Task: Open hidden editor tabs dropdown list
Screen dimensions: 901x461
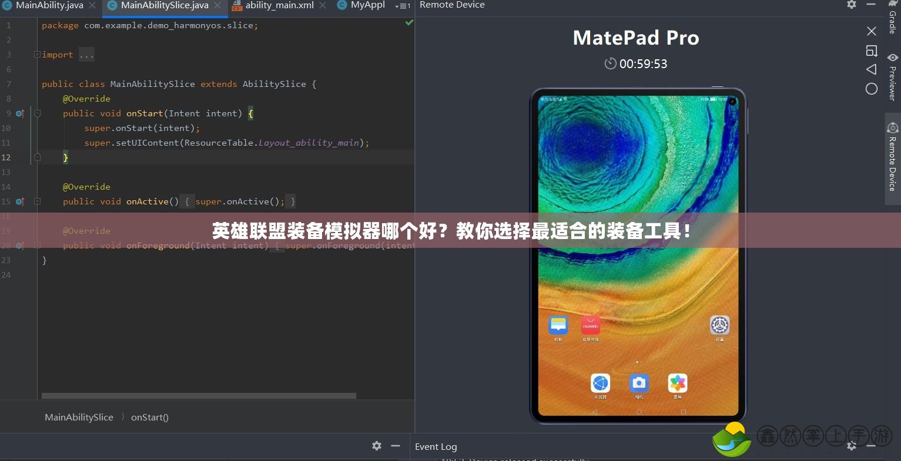Action: click(x=403, y=6)
